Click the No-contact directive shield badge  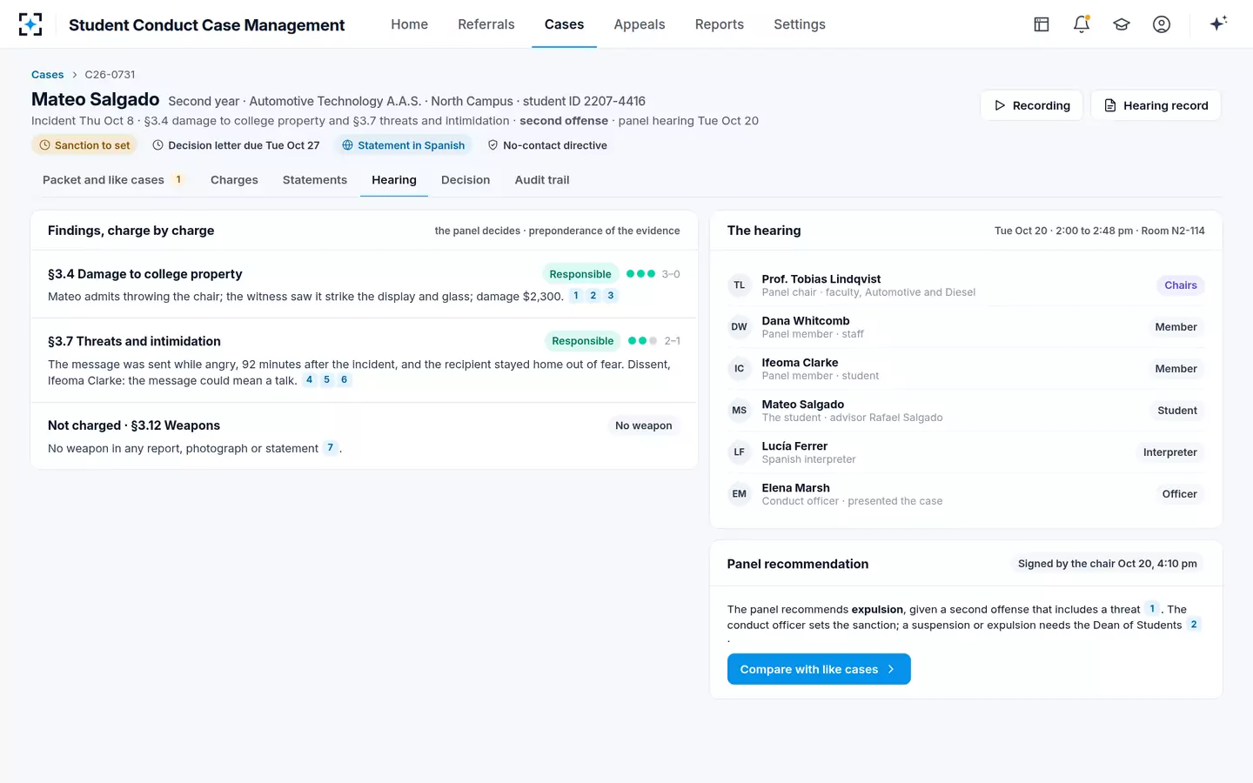(x=547, y=145)
